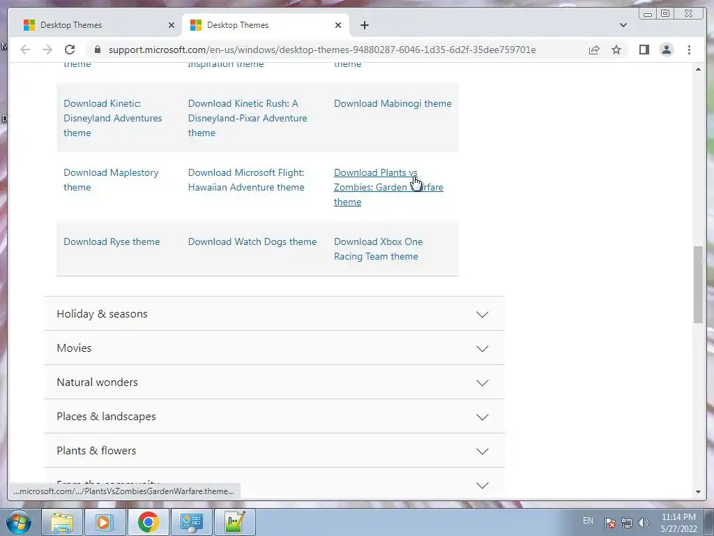Click the network tray icon
The image size is (714, 536).
coord(627,523)
